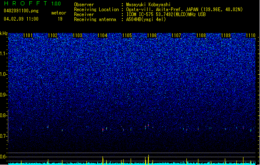The width and height of the screenshot is (260, 165).
Task: Click the 1107 time marker
Action: 176,35
